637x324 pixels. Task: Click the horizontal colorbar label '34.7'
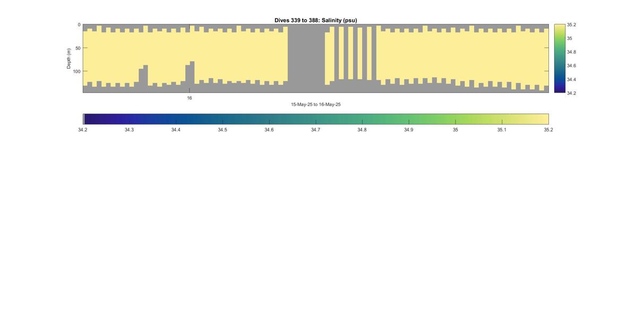[315, 130]
